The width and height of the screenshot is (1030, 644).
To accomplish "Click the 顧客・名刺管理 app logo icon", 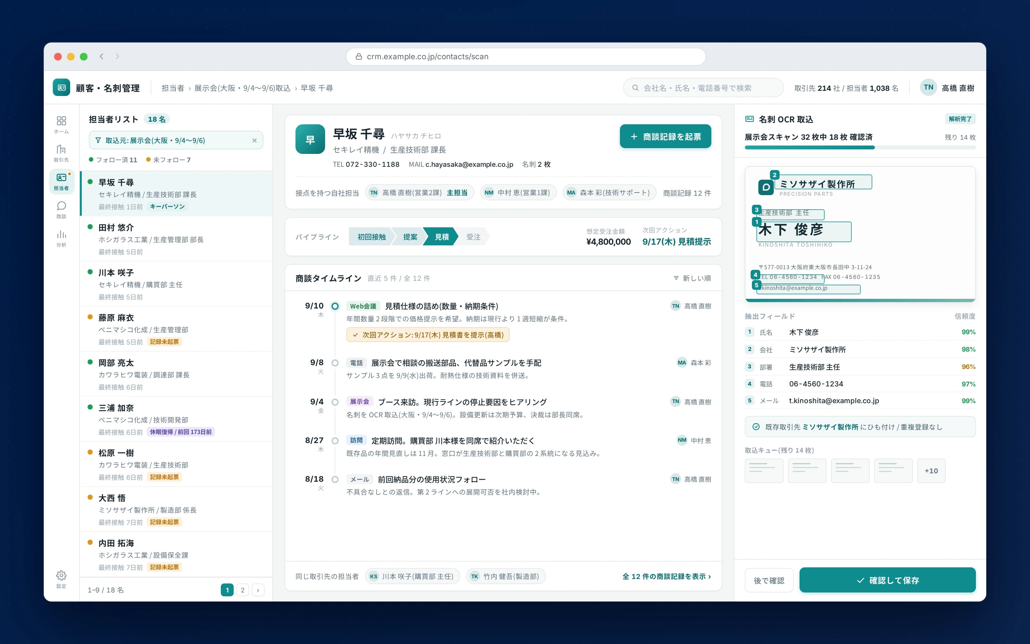I will pos(61,88).
